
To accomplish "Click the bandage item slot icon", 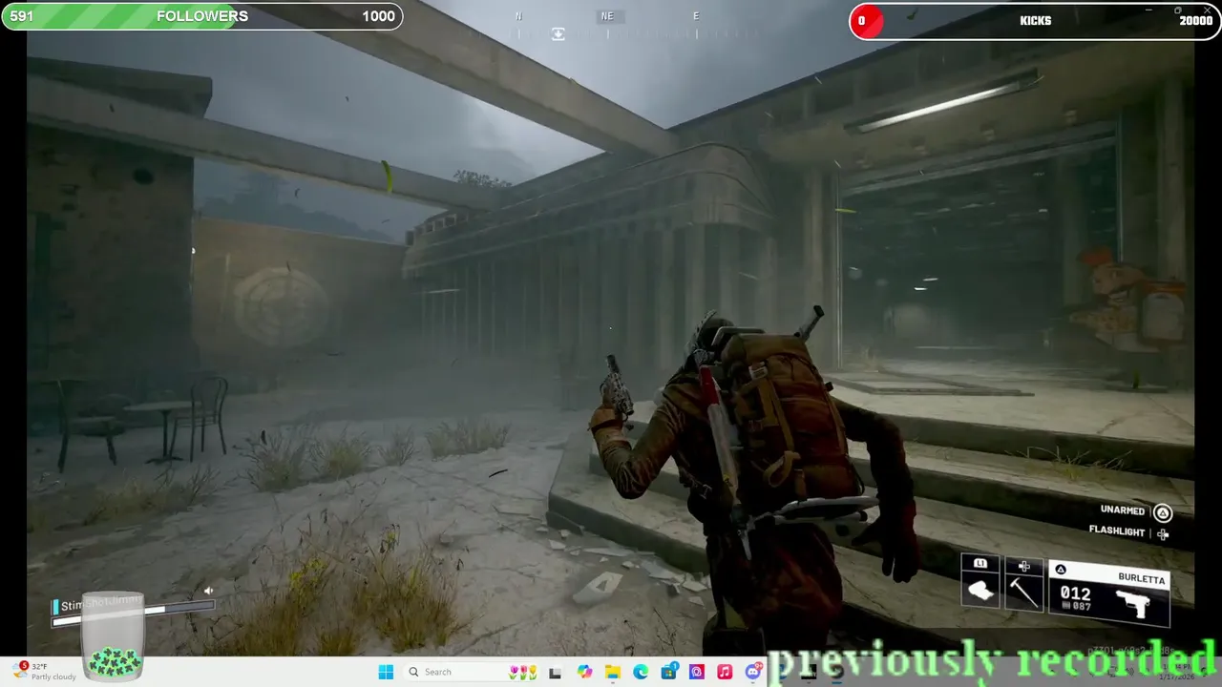I will tap(980, 592).
